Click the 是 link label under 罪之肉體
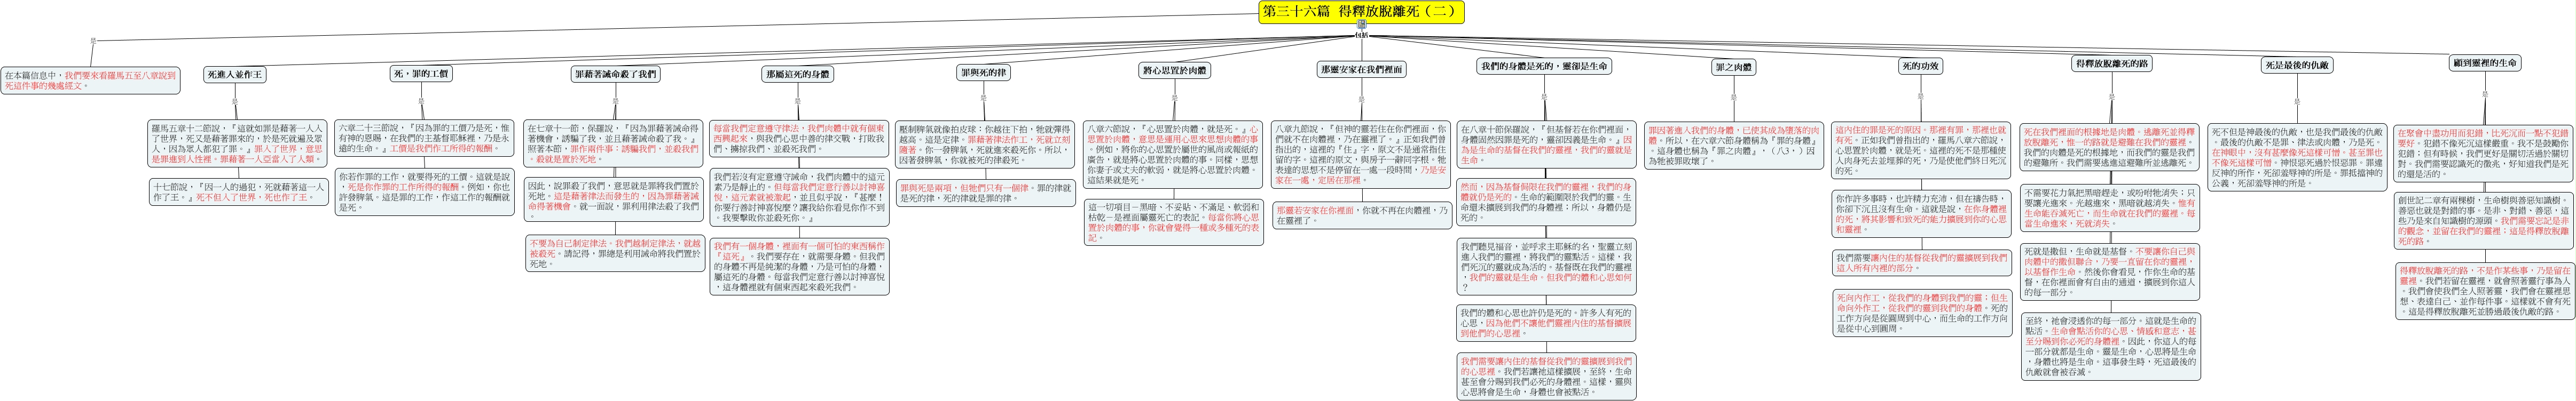 click(x=1733, y=98)
